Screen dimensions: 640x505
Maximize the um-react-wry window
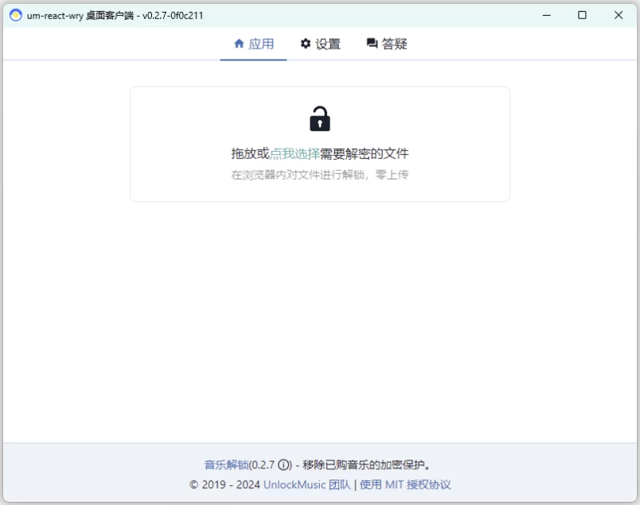[x=582, y=15]
